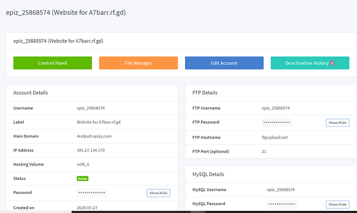This screenshot has width=357, height=213.
Task: Open the green Control Panel button
Action: point(52,63)
